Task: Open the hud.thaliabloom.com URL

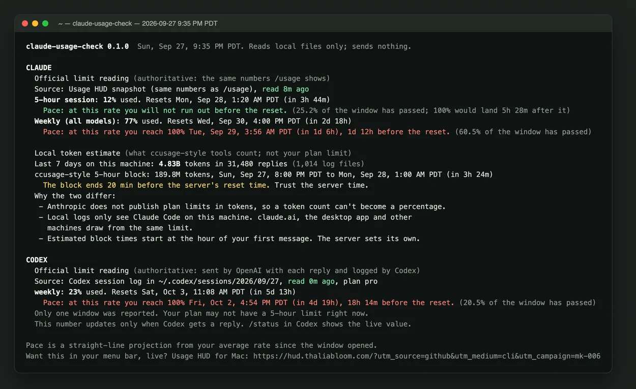Action: click(x=426, y=356)
